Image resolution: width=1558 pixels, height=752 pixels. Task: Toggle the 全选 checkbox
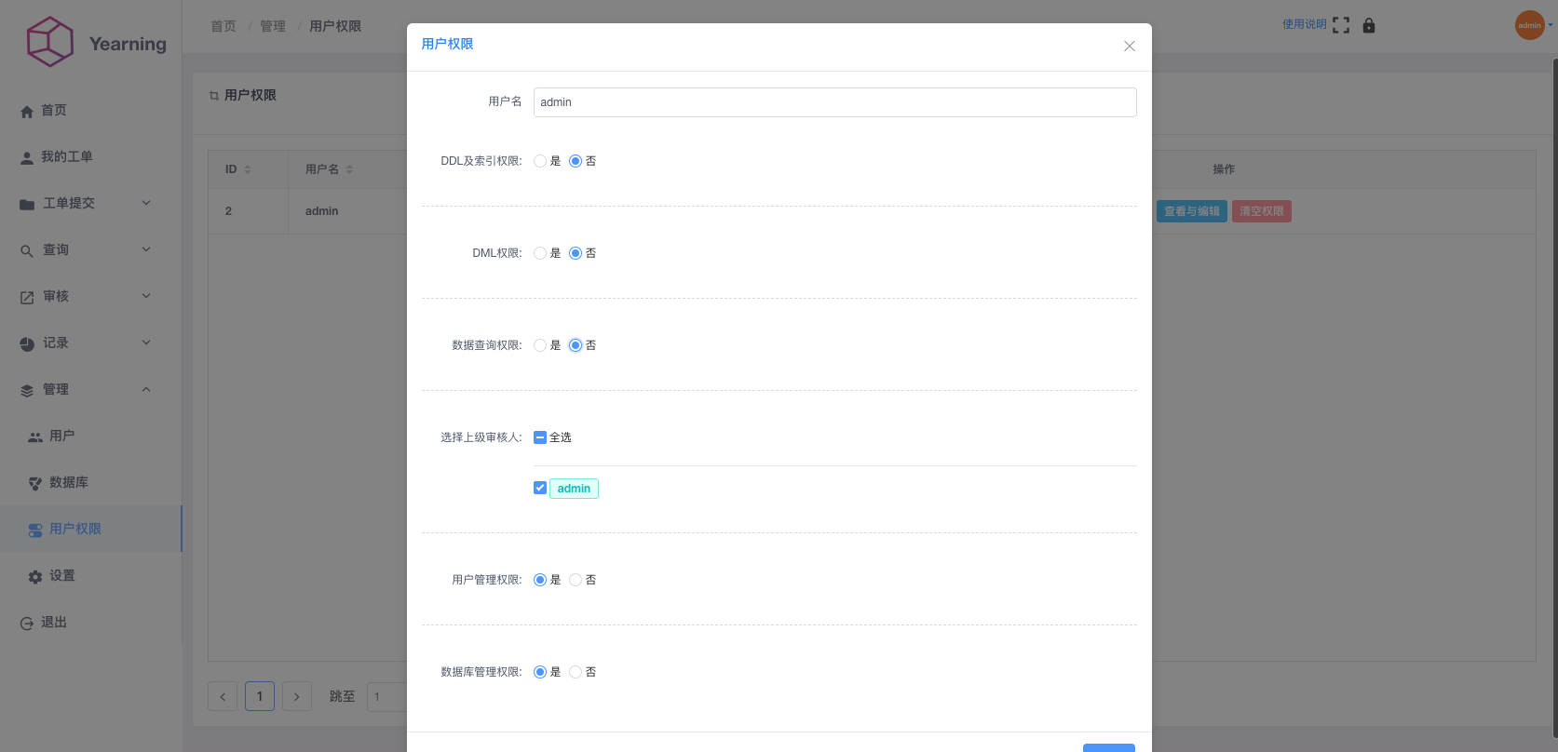(x=540, y=437)
